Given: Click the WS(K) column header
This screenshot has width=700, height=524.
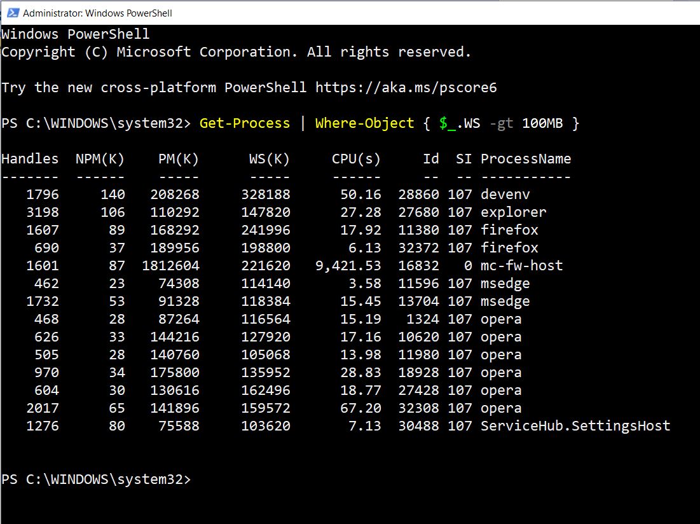Looking at the screenshot, I should click(269, 159).
